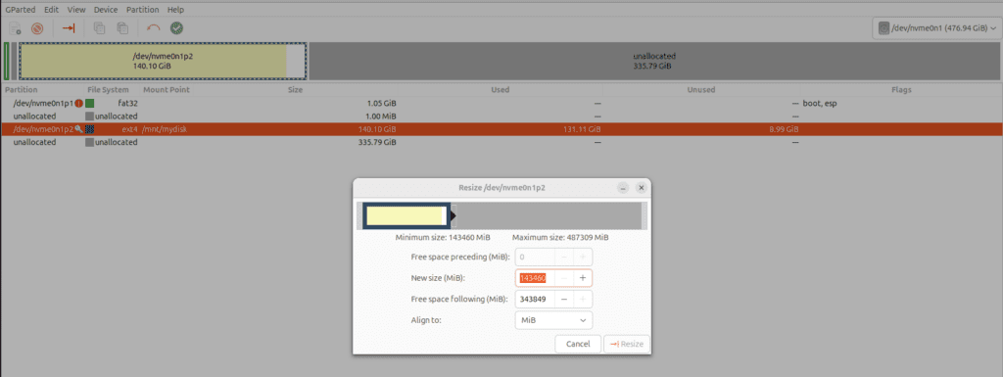The width and height of the screenshot is (1003, 377).
Task: Click the File System column header
Action: tap(108, 90)
